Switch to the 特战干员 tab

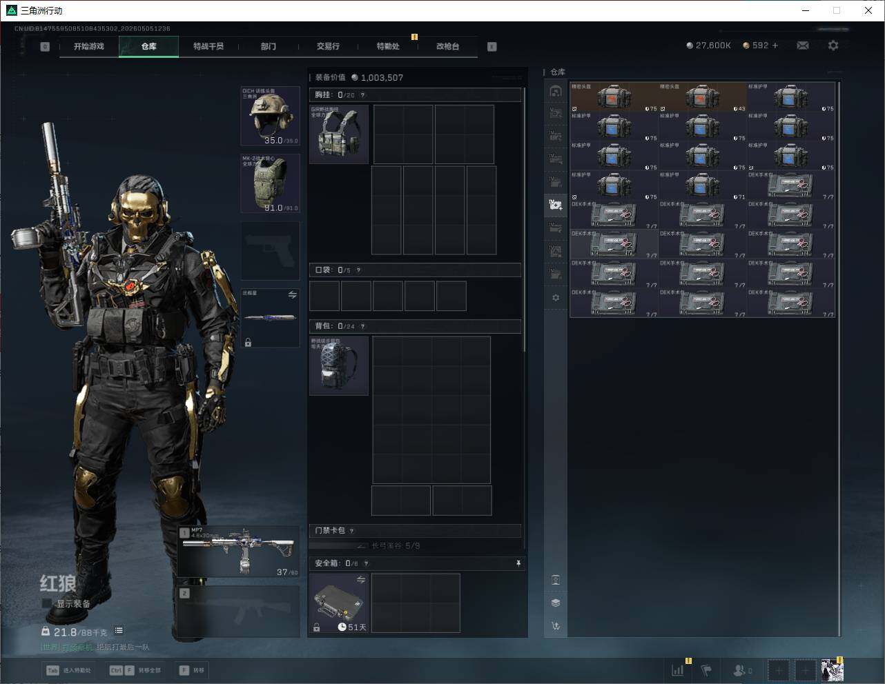208,46
